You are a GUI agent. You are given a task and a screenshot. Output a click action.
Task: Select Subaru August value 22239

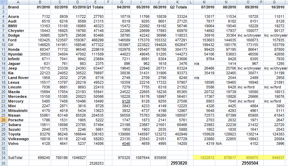pos(226,125)
